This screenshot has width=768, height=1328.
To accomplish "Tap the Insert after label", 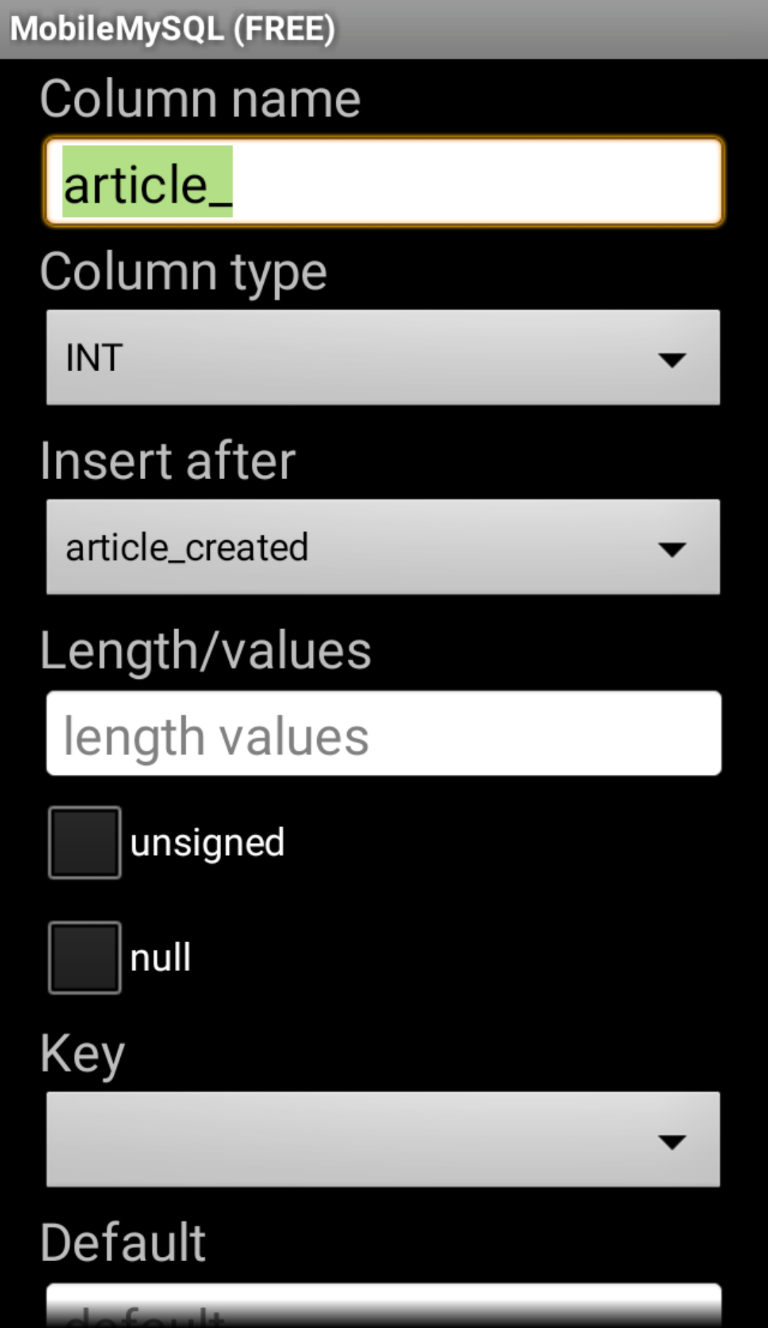I will [x=168, y=461].
